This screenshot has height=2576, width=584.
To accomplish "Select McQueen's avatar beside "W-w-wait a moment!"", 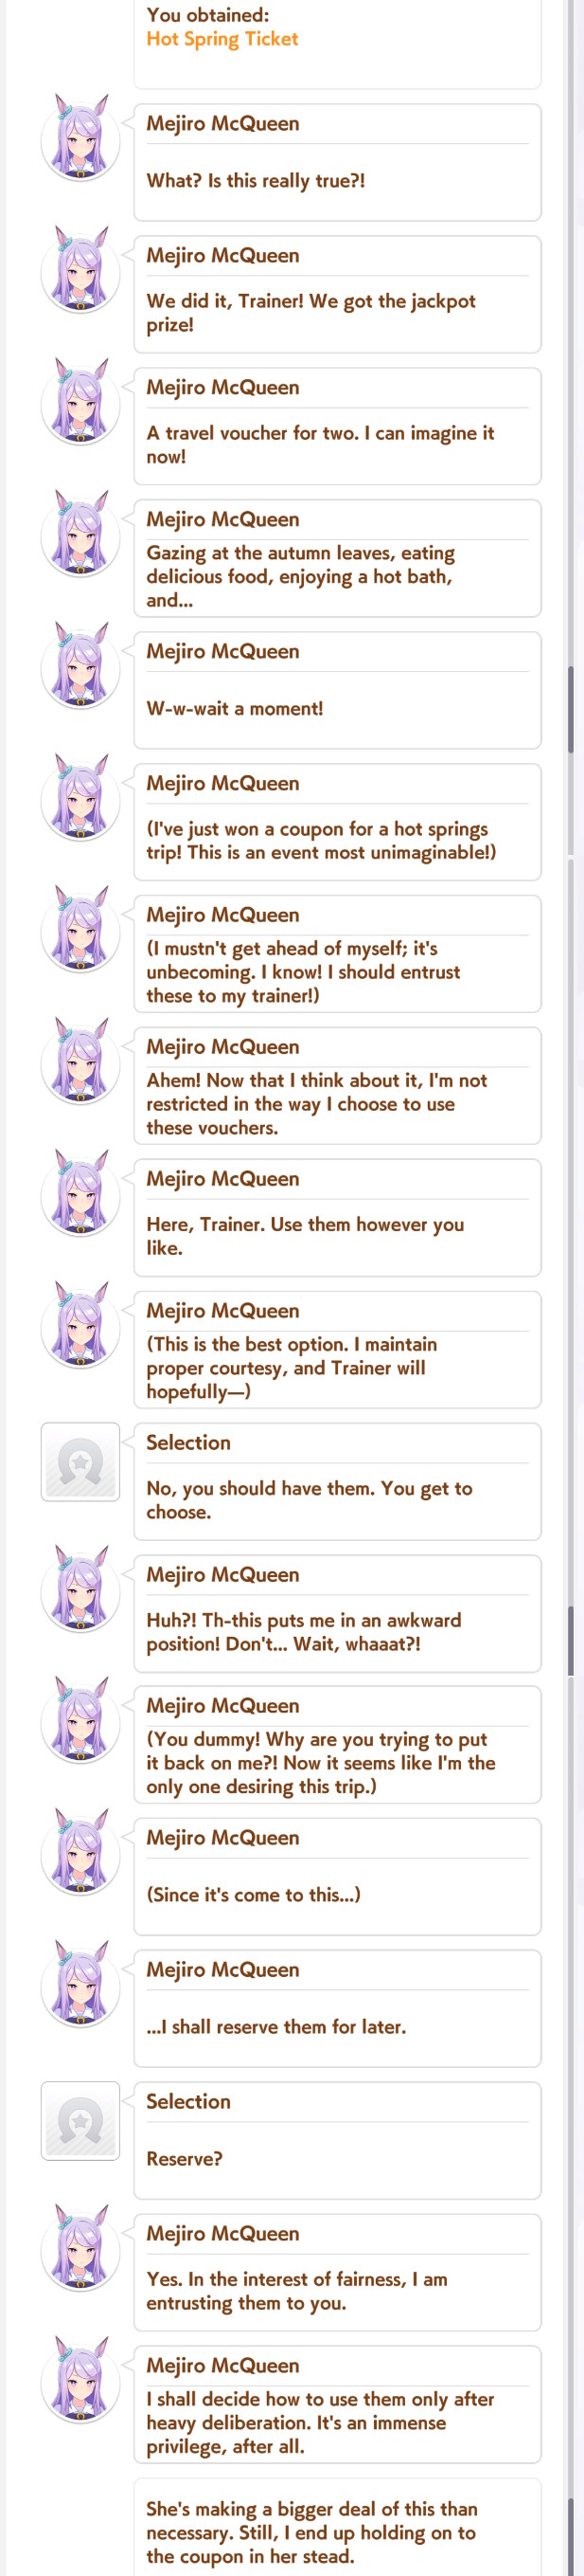I will pyautogui.click(x=80, y=667).
